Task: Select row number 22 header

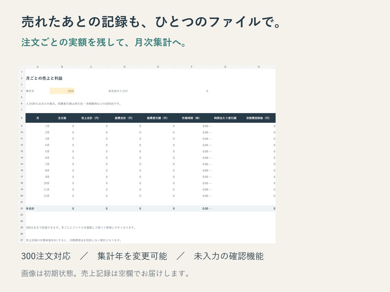Action: 22,209
